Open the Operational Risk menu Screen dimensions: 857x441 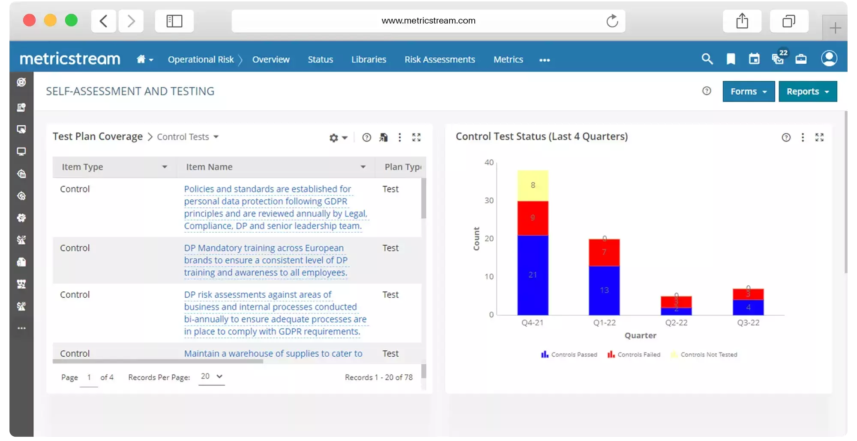pyautogui.click(x=201, y=59)
